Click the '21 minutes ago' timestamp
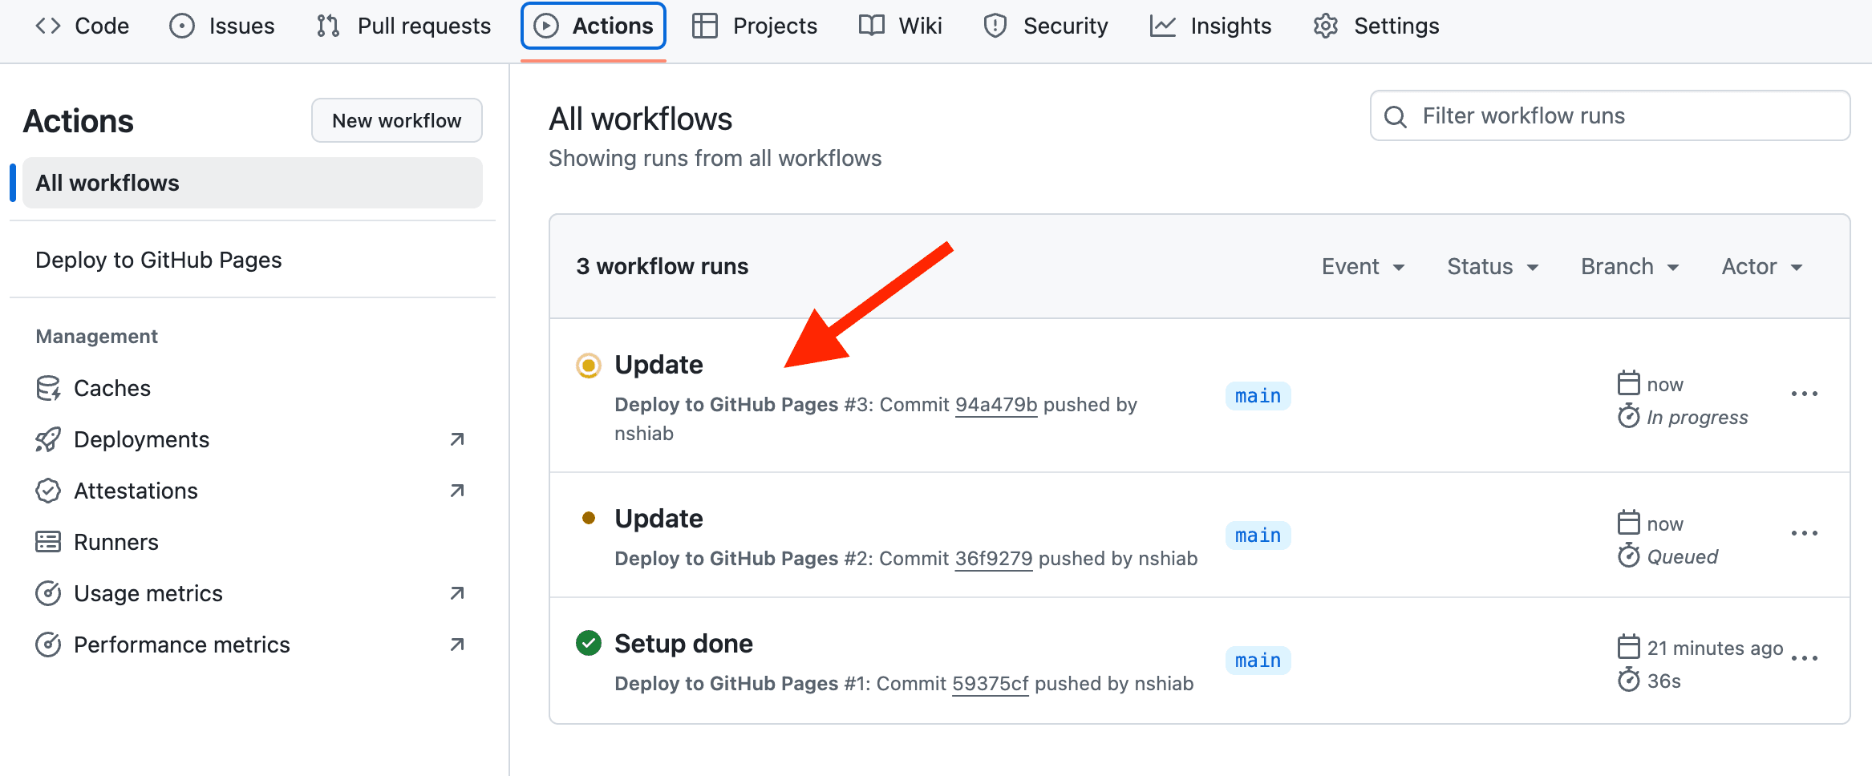This screenshot has height=776, width=1872. pyautogui.click(x=1716, y=648)
